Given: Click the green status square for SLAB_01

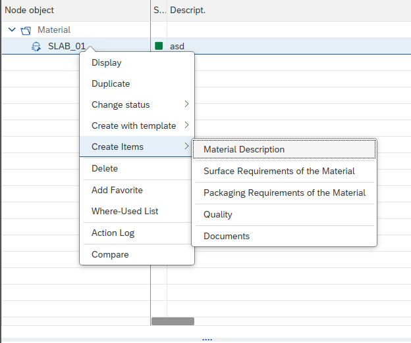Looking at the screenshot, I should [x=159, y=46].
